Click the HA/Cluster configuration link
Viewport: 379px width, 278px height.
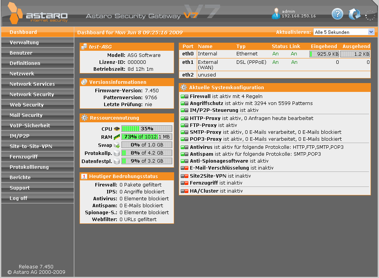pyautogui.click(x=204, y=191)
